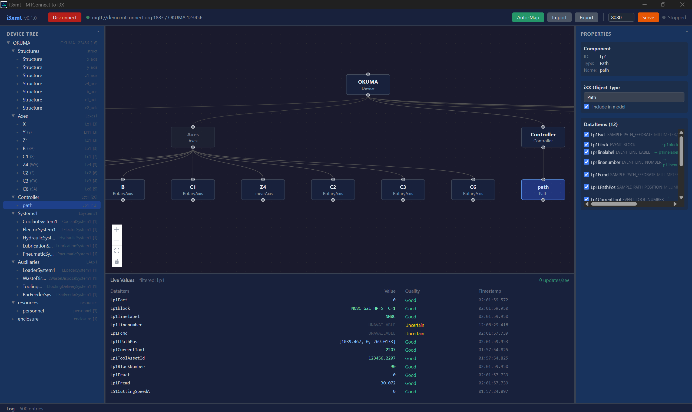Zoom out of the graph canvas
This screenshot has width=692, height=412.
click(x=117, y=240)
